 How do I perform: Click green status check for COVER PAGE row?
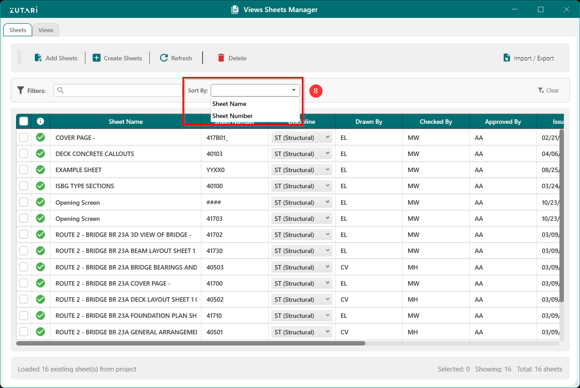pyautogui.click(x=40, y=138)
